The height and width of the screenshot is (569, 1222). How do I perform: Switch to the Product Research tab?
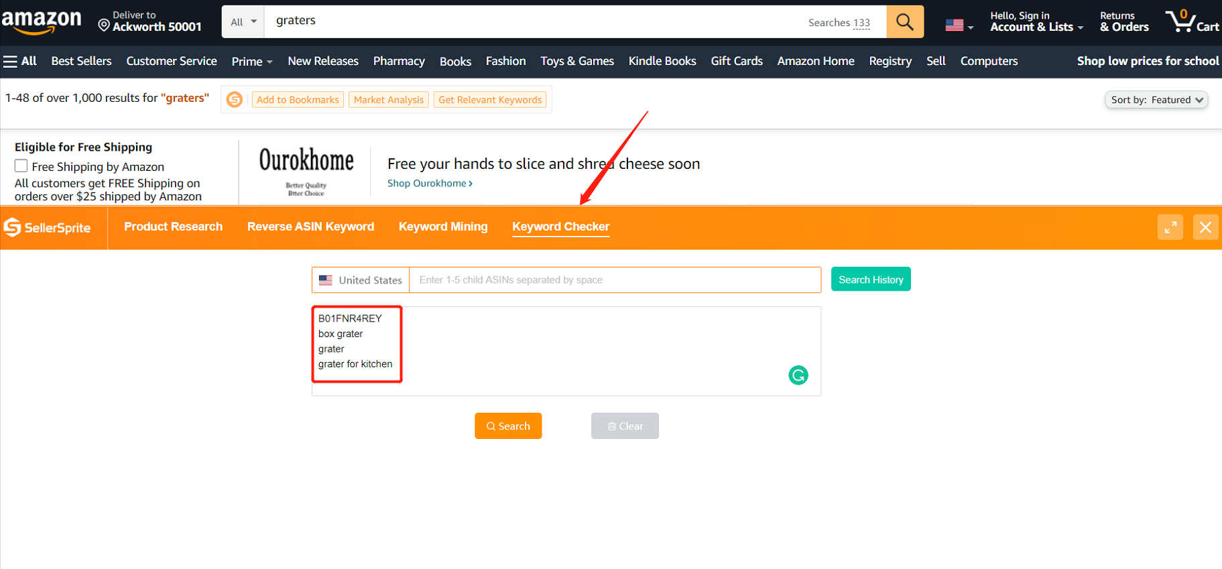pyautogui.click(x=173, y=227)
